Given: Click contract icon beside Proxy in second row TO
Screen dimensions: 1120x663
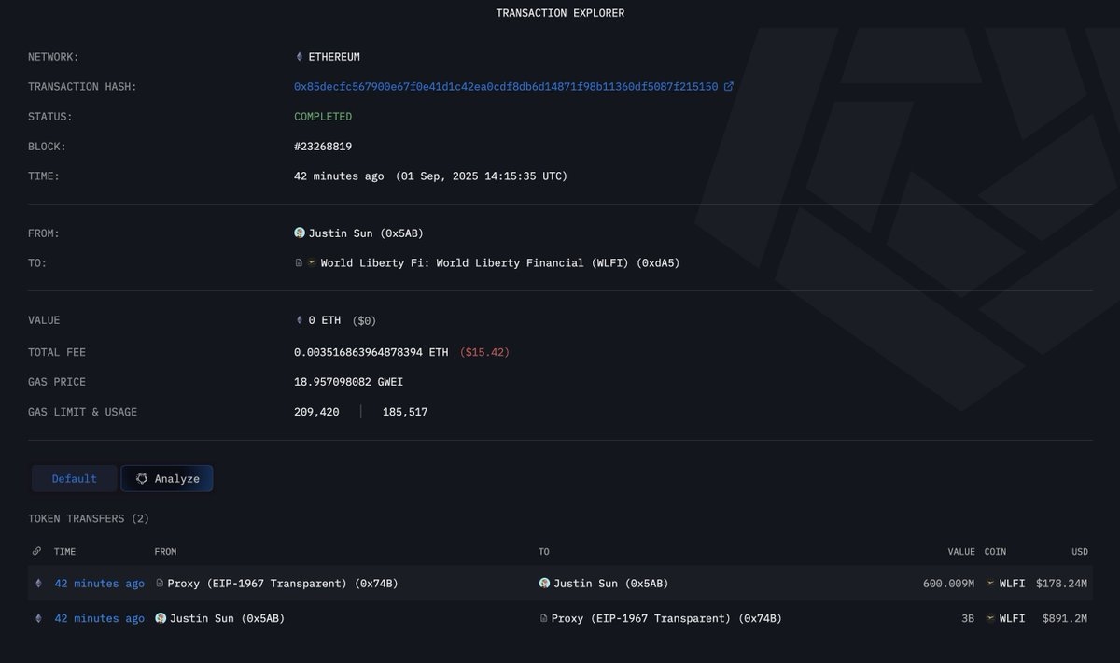Looking at the screenshot, I should 543,618.
